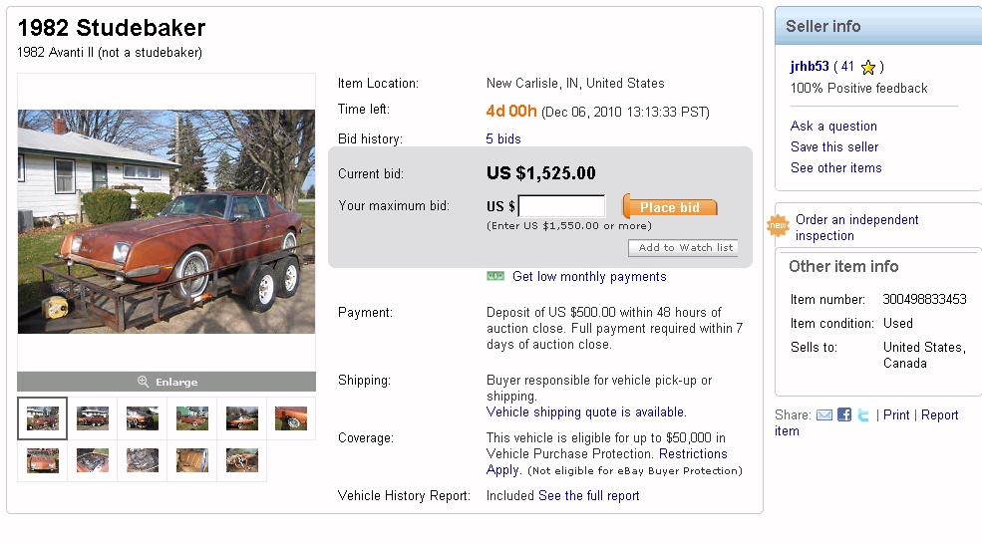Image resolution: width=982 pixels, height=545 pixels.
Task: Click Ask a question link
Action: point(833,127)
